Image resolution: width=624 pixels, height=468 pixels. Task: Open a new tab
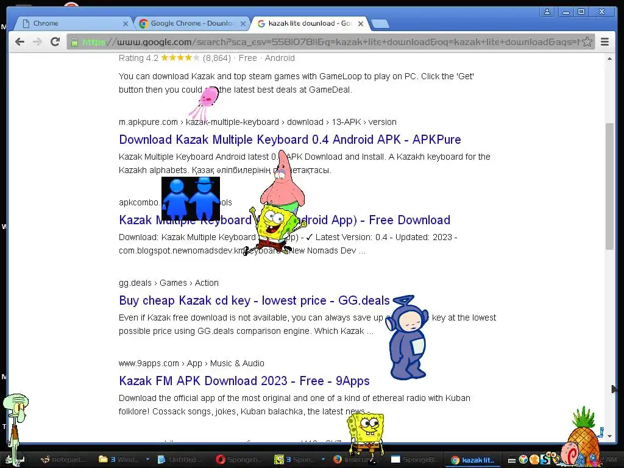point(380,24)
